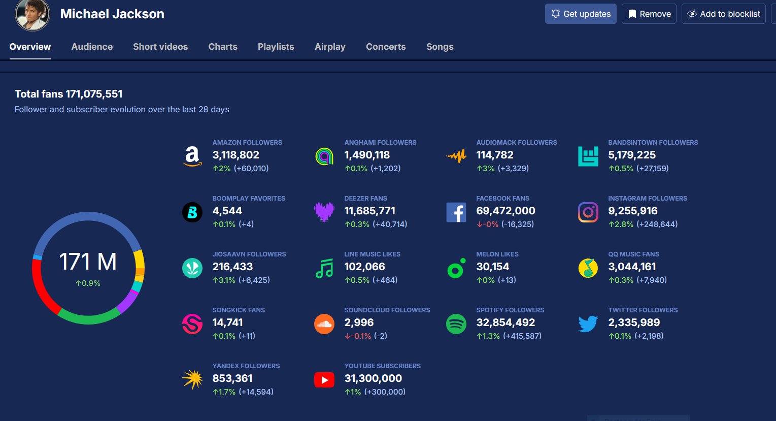The image size is (776, 421).
Task: Select the Charts tab
Action: (223, 47)
